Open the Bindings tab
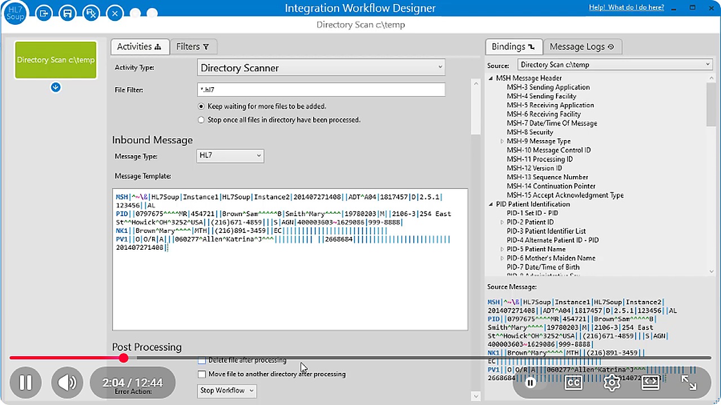This screenshot has height=405, width=721. click(x=513, y=47)
